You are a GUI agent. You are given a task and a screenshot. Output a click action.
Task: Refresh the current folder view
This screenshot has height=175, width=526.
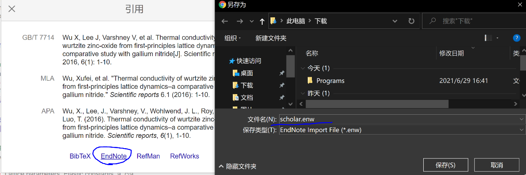[411, 21]
